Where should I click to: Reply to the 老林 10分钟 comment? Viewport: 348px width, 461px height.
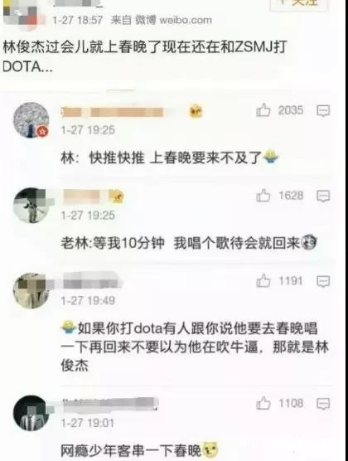pos(323,197)
